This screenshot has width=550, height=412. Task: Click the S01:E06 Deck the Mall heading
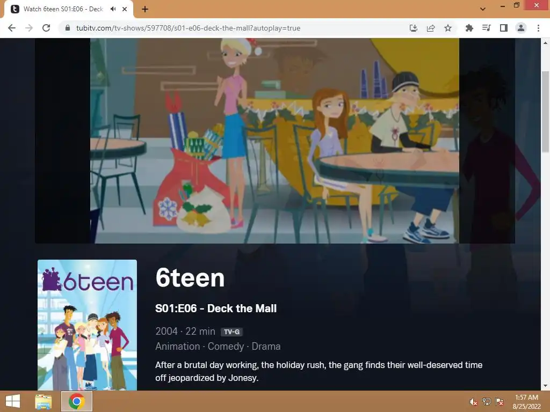(x=216, y=308)
